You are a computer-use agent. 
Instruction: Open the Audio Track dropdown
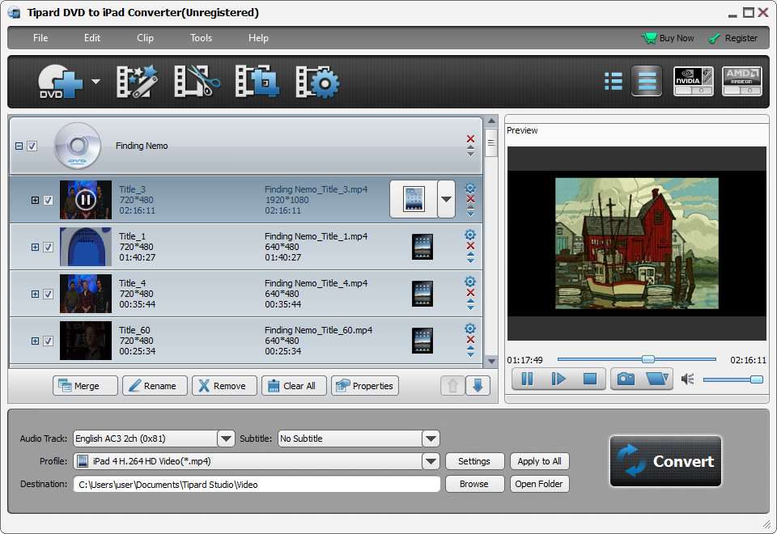coord(226,439)
